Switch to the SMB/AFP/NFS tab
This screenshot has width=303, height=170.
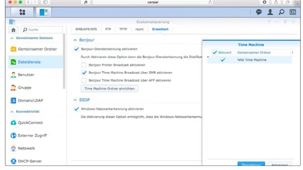pos(86,29)
